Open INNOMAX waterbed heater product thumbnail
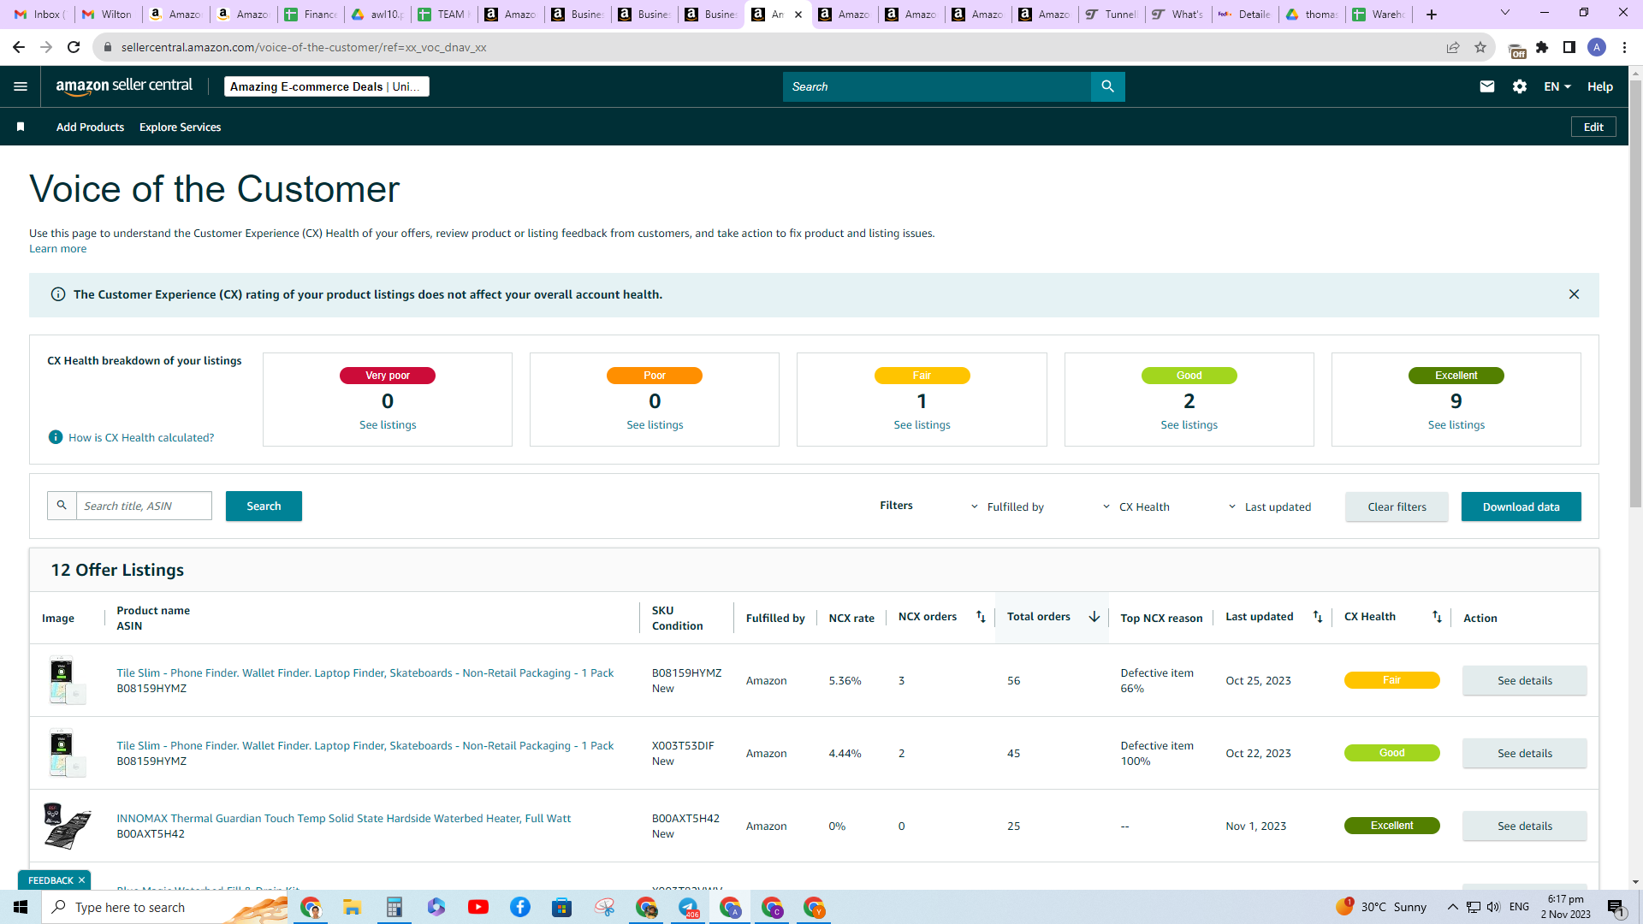1643x924 pixels. [x=67, y=826]
